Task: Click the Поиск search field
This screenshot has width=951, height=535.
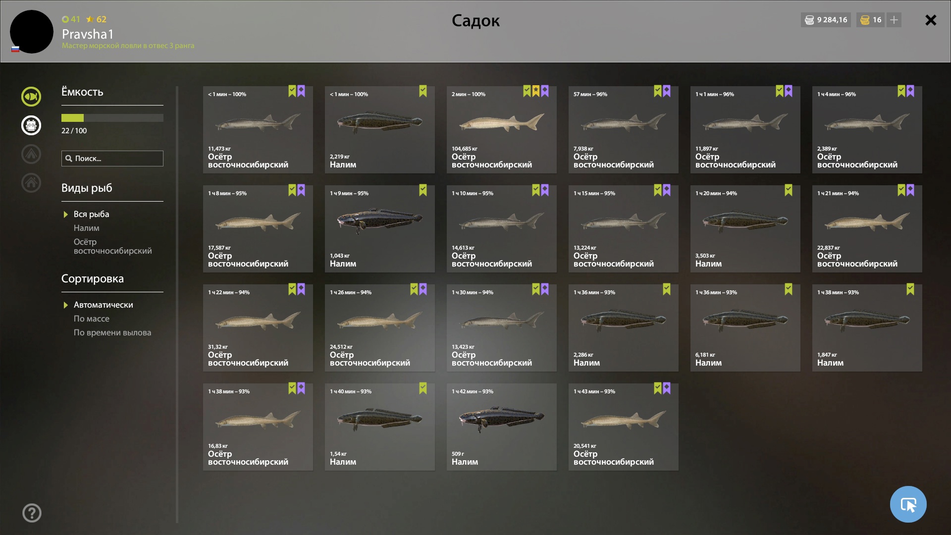Action: pyautogui.click(x=112, y=159)
